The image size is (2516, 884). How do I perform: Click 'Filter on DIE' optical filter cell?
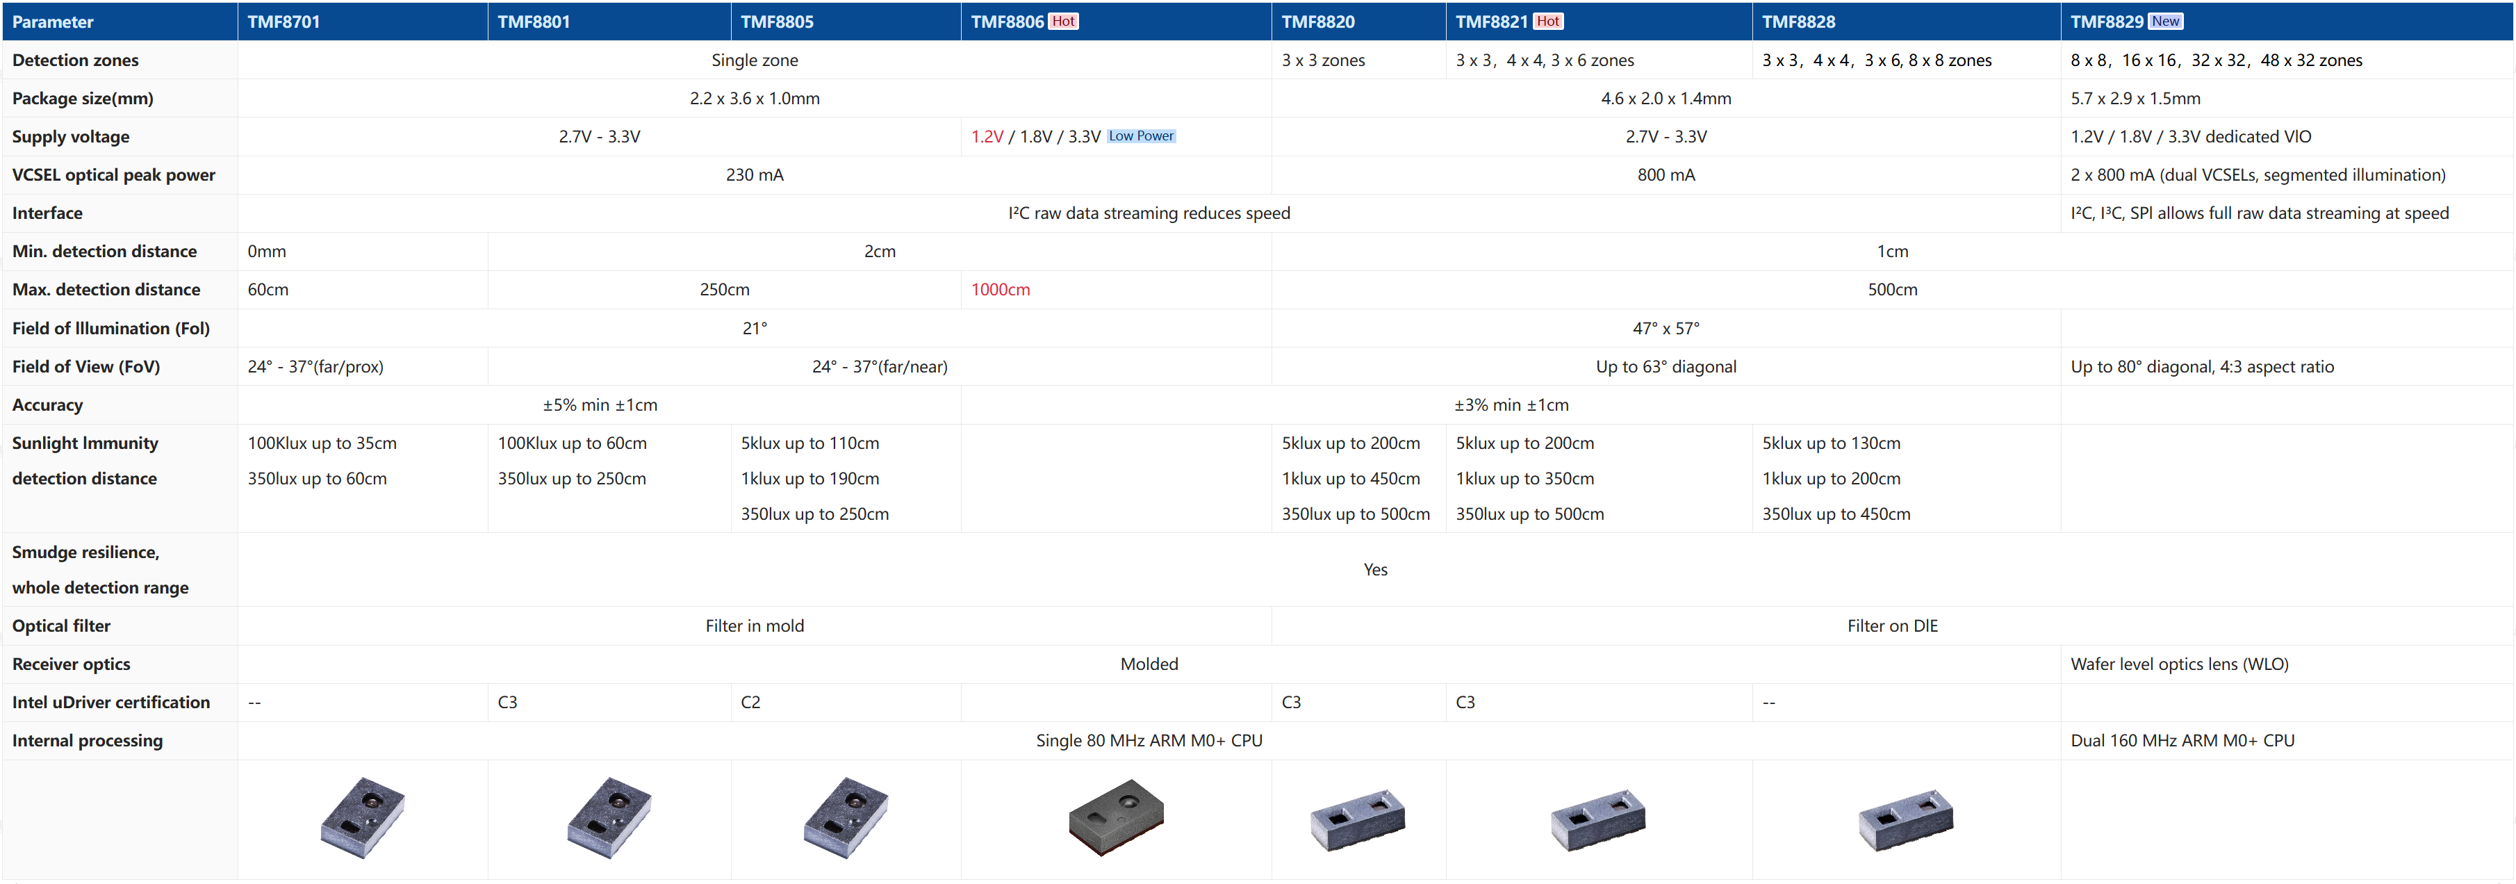[x=1893, y=625]
